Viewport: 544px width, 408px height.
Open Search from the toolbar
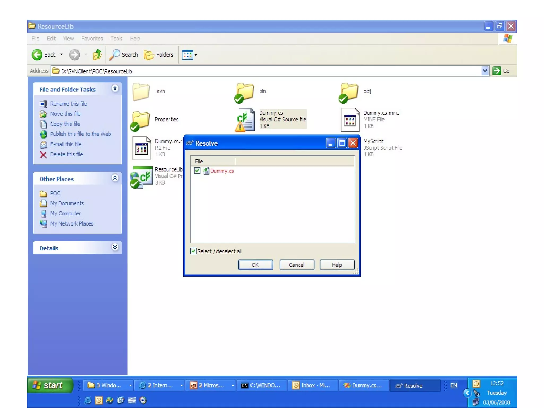point(124,55)
